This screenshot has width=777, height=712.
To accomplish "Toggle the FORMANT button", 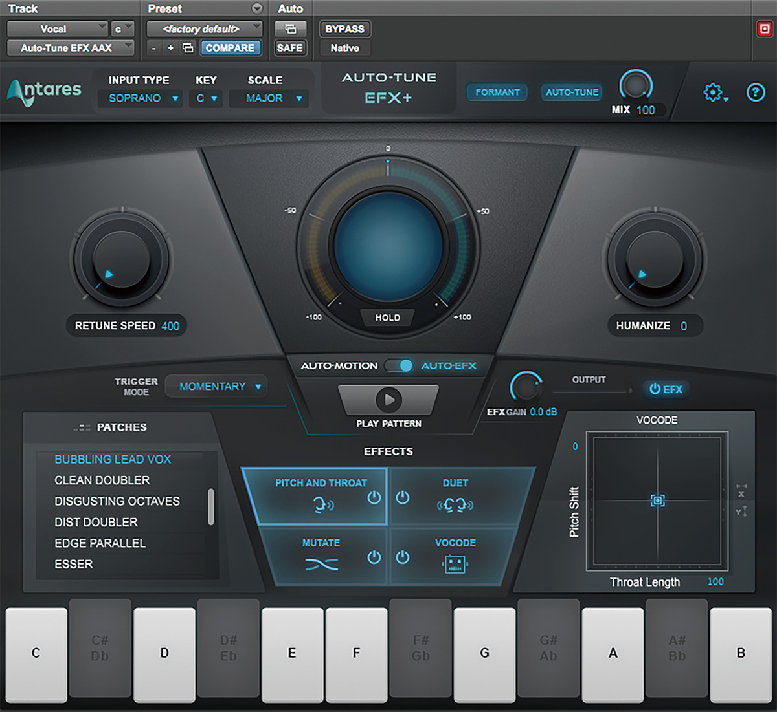I will (497, 92).
